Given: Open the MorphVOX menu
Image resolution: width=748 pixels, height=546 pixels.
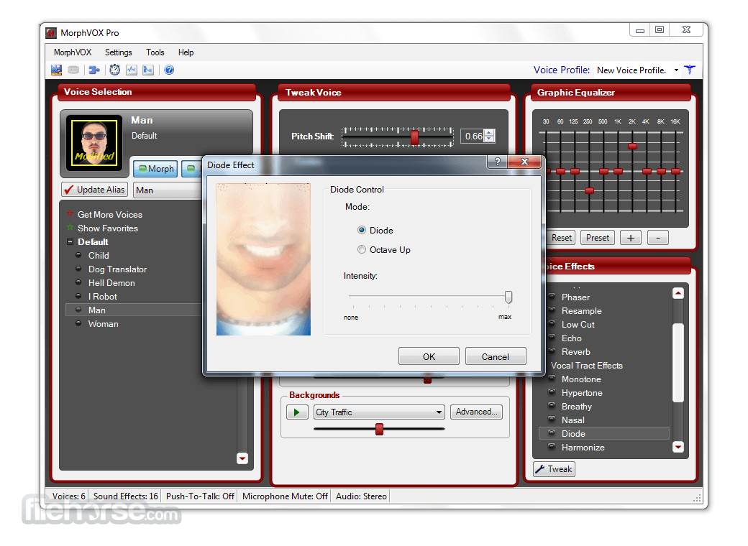Looking at the screenshot, I should click(x=73, y=52).
